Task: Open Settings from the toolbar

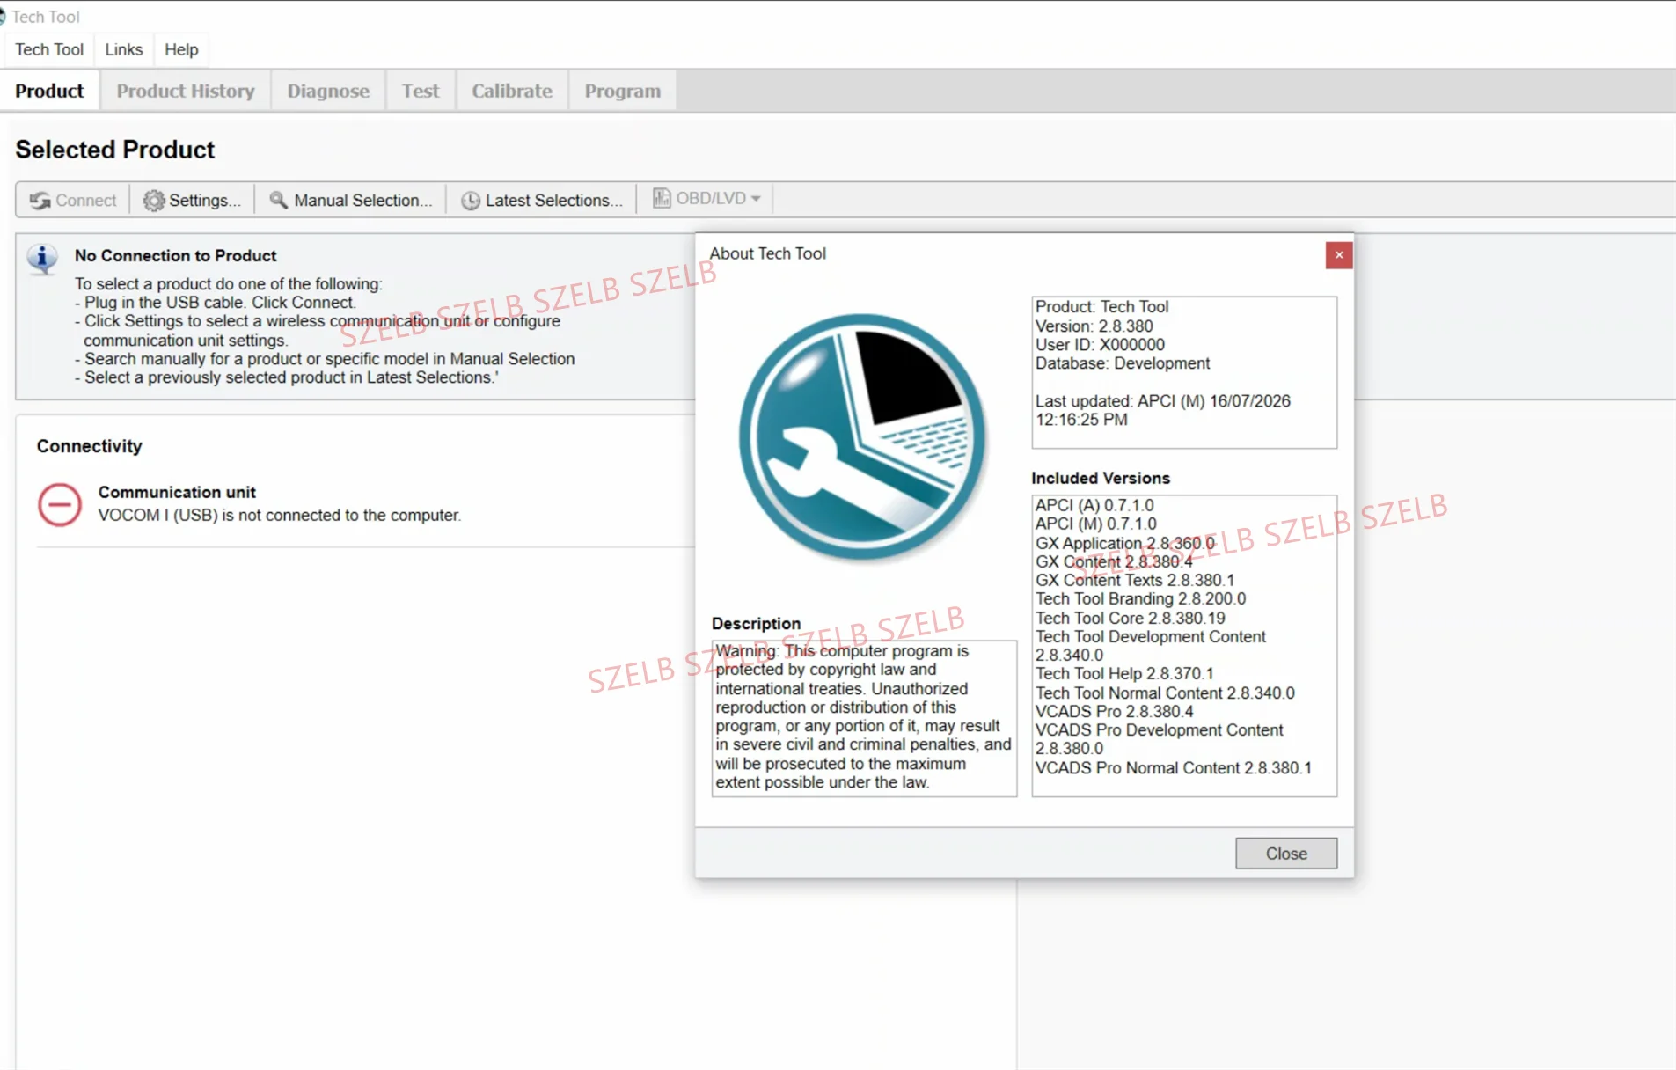Action: 192,200
